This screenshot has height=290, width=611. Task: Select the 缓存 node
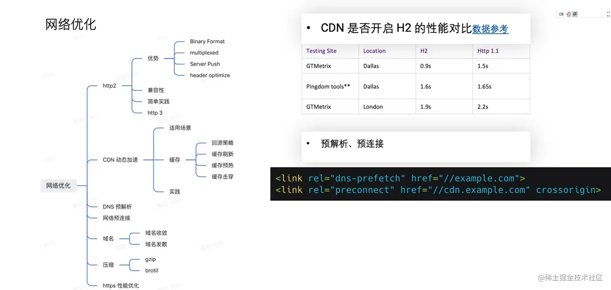click(x=175, y=160)
